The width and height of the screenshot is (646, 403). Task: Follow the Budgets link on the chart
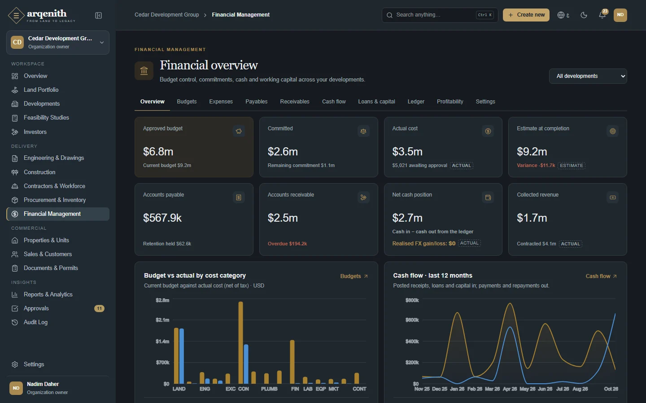pos(354,276)
